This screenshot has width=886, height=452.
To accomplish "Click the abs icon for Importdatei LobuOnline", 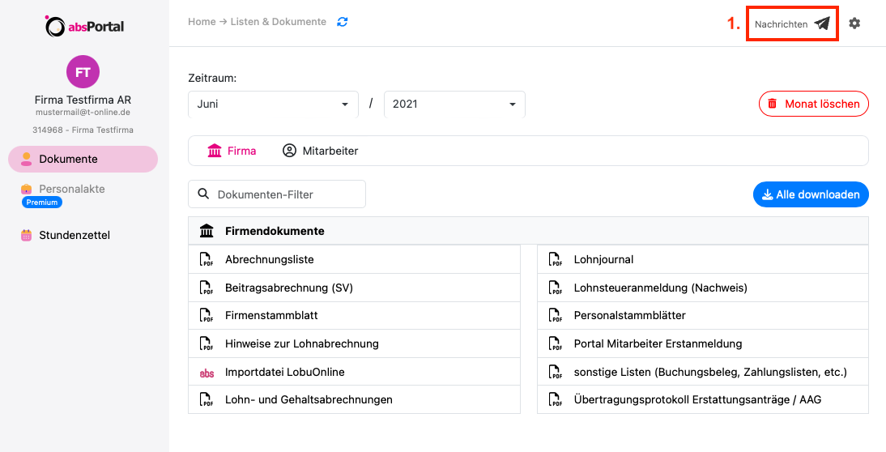I will (207, 373).
